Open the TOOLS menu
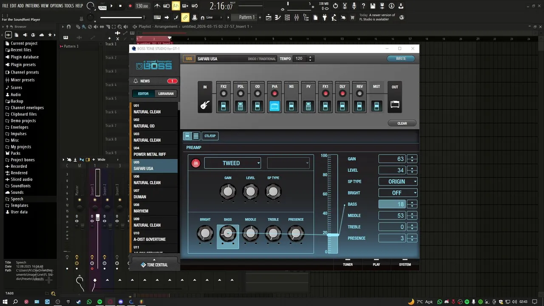544x306 pixels. pyautogui.click(x=69, y=6)
